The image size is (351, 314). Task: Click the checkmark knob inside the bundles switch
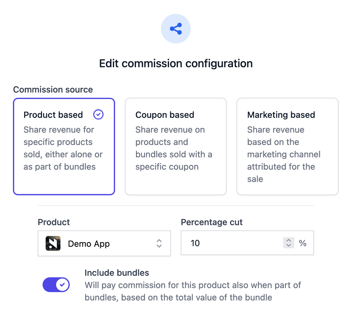(62, 285)
